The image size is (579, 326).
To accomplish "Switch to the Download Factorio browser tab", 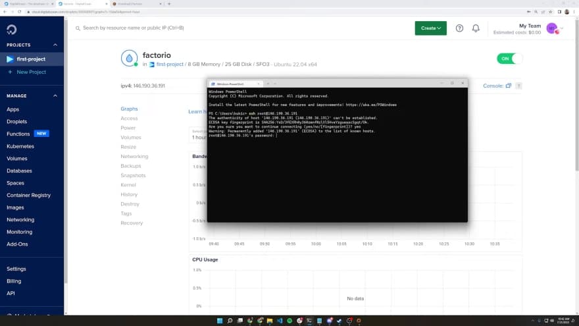I will 138,4.
